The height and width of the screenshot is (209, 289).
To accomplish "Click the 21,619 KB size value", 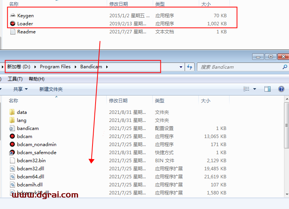I will pyautogui.click(x=215, y=176).
